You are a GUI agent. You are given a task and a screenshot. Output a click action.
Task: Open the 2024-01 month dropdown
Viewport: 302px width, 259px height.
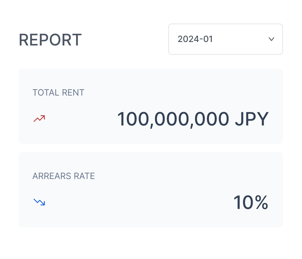pyautogui.click(x=225, y=39)
